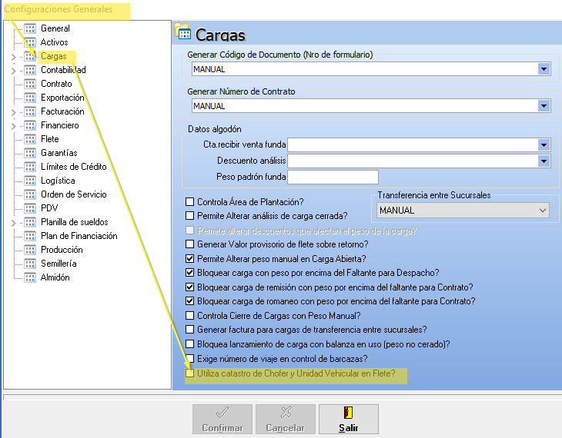Click the Activos tree item icon
The width and height of the screenshot is (562, 438).
point(30,42)
